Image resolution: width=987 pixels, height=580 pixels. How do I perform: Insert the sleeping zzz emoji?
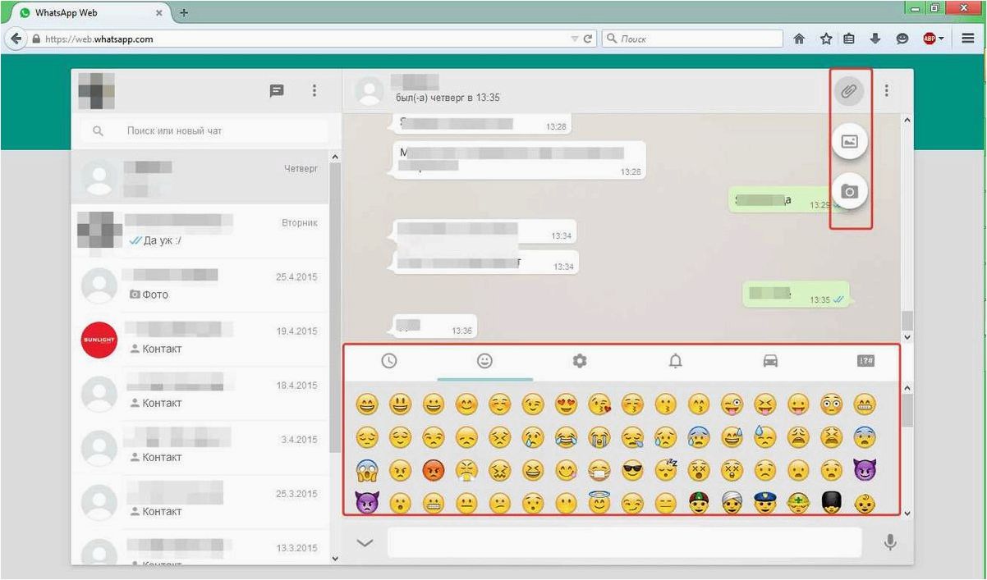point(666,471)
